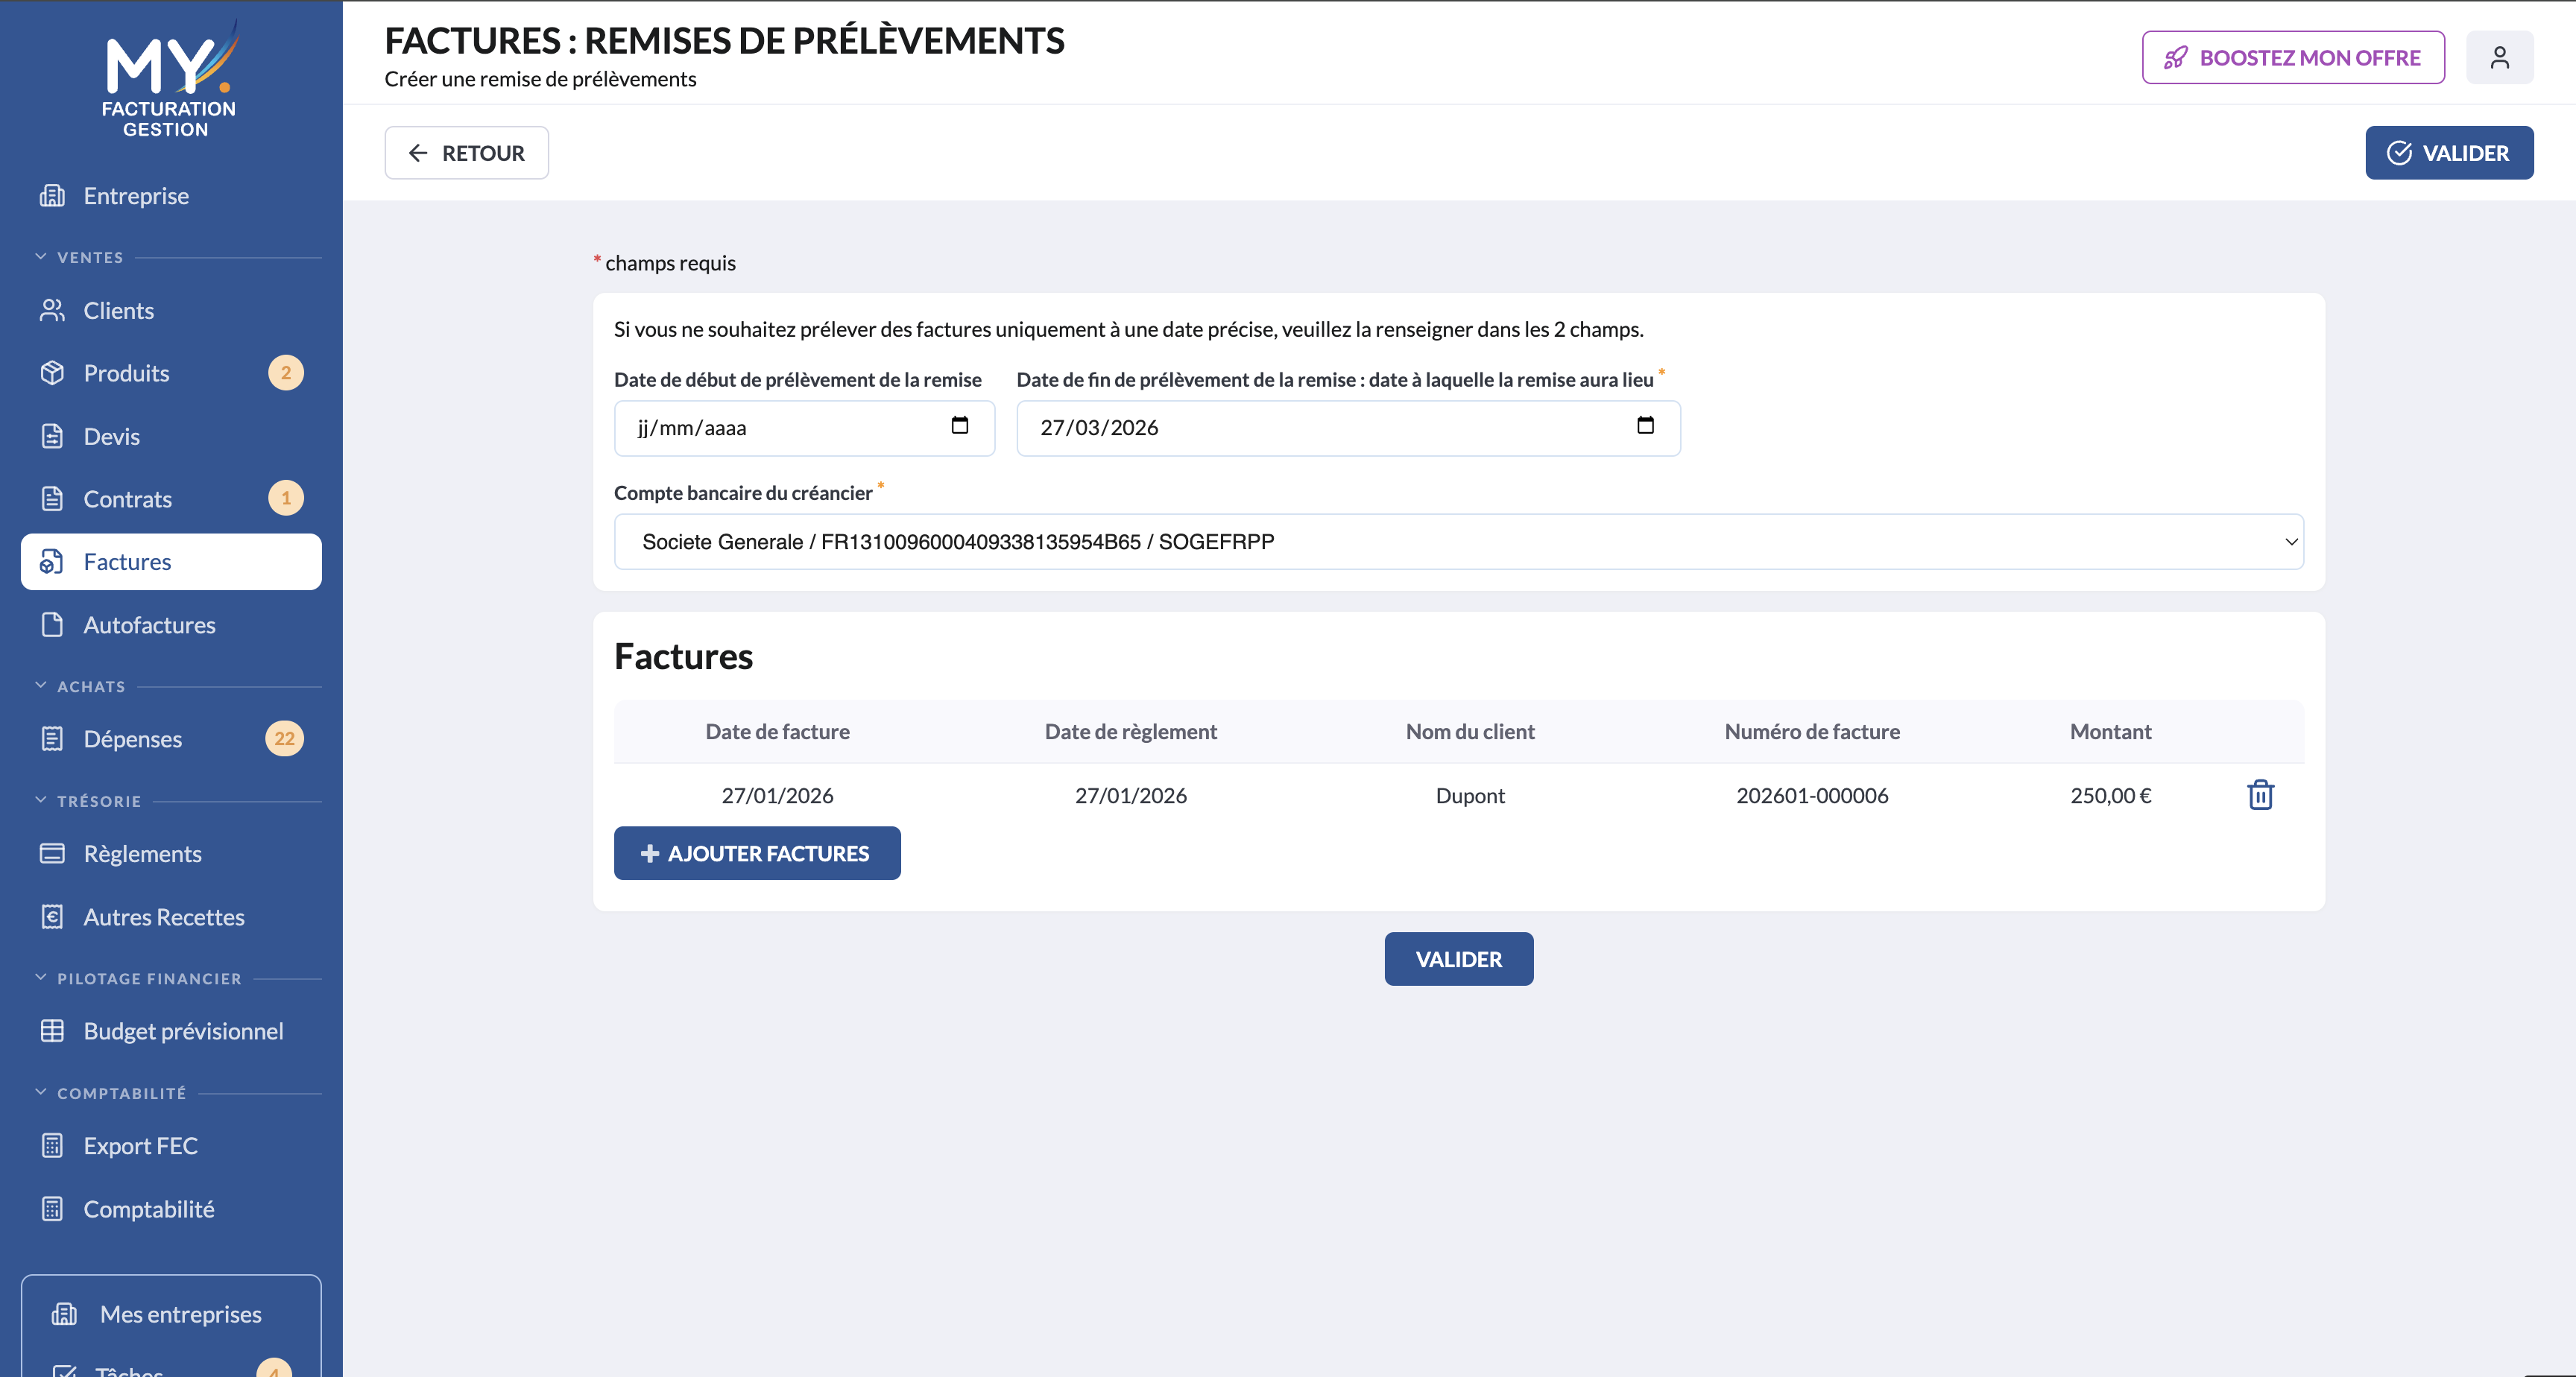The width and height of the screenshot is (2576, 1377).
Task: Open the Compte bancaire du créancier dropdown
Action: pos(1458,542)
